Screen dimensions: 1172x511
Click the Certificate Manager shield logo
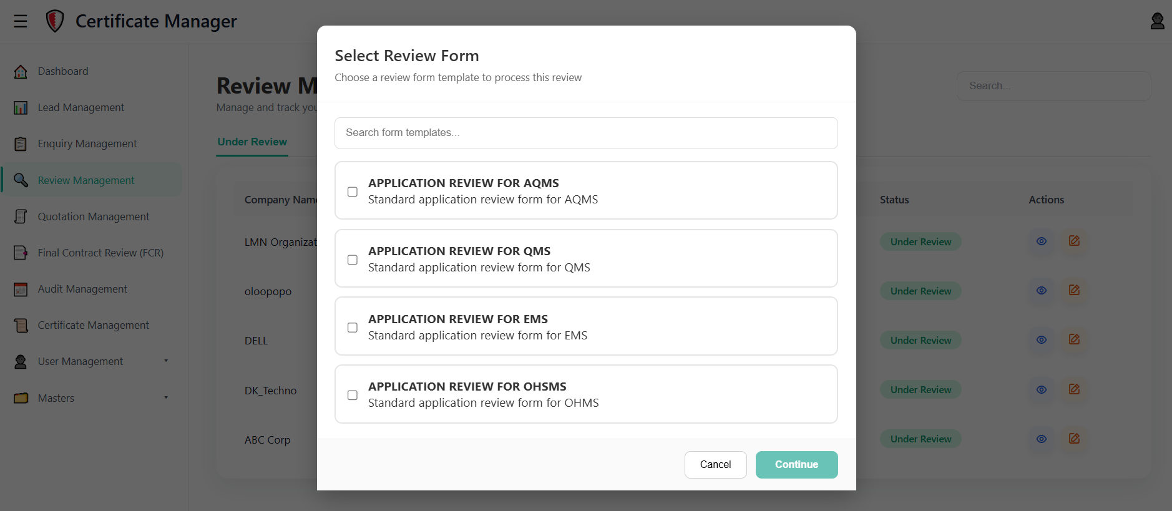[x=55, y=21]
